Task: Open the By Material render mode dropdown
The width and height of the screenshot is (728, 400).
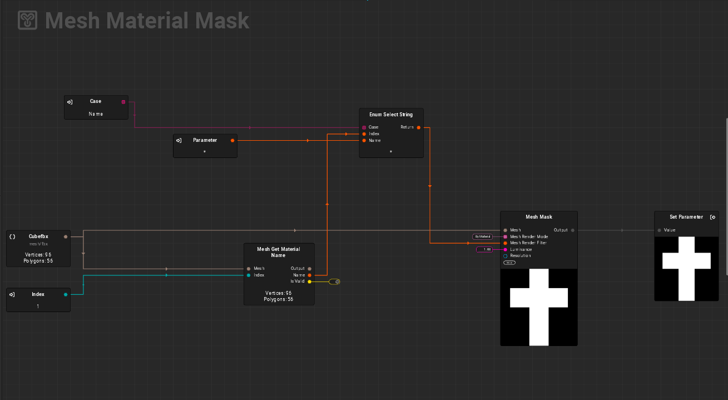Action: 482,236
